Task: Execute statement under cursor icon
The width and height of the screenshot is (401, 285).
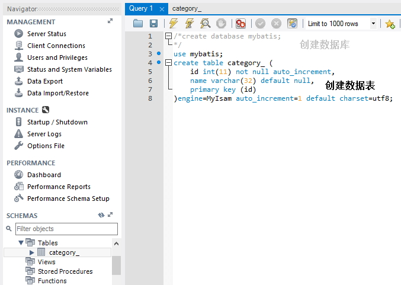Action: 189,24
